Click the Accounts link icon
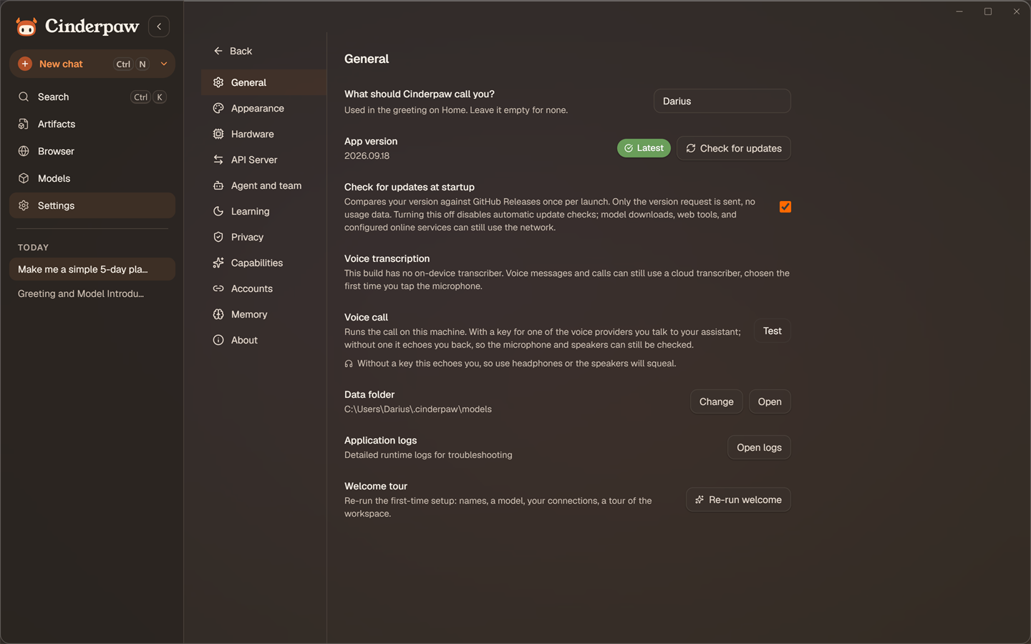The width and height of the screenshot is (1031, 644). coord(218,288)
